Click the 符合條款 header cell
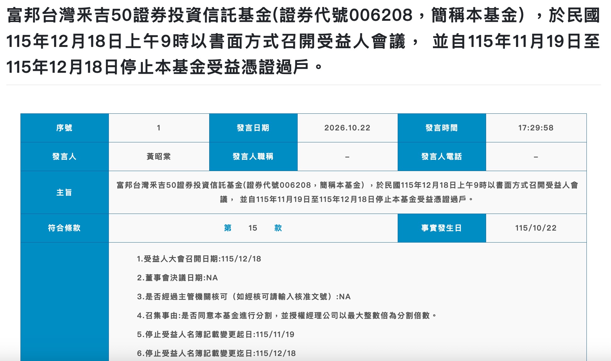 click(x=64, y=228)
